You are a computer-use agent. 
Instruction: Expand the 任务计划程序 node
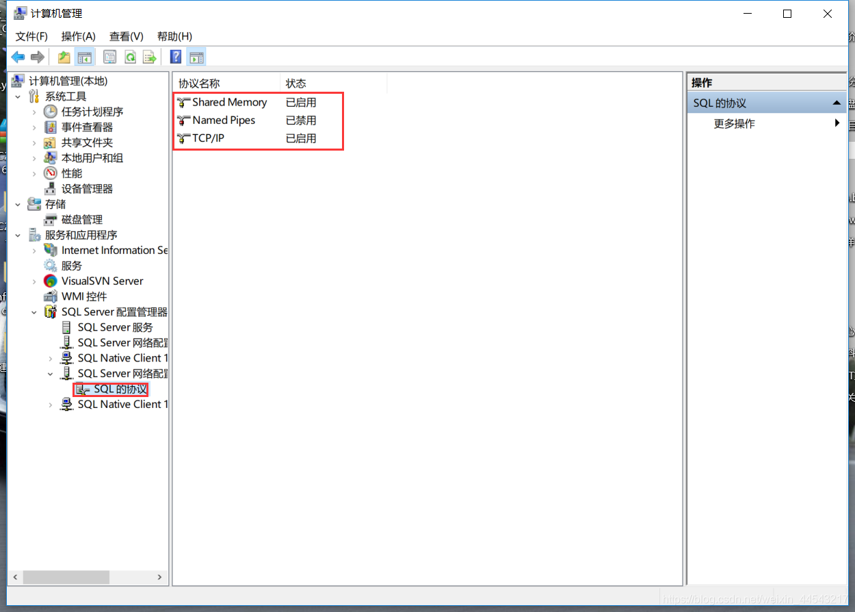pos(34,112)
